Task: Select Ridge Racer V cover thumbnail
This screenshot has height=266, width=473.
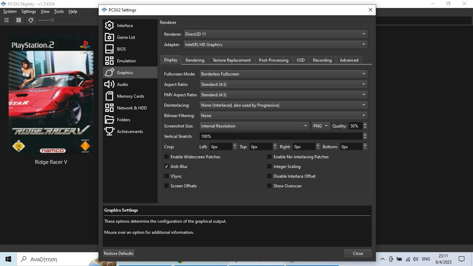Action: [51, 96]
